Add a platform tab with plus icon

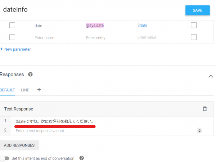point(39,90)
